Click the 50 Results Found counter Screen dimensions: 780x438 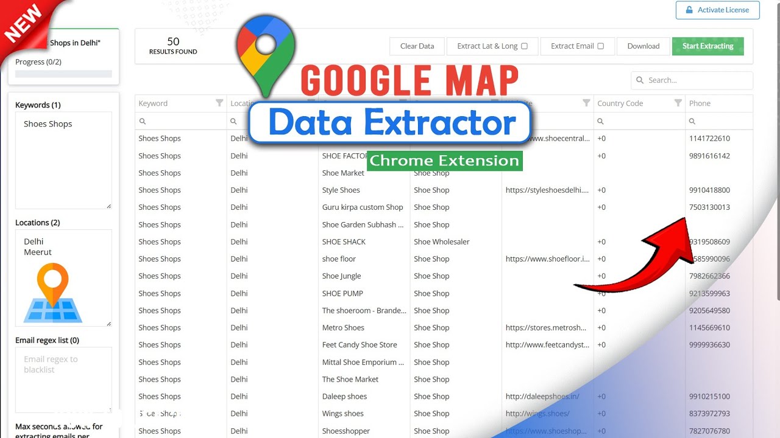(x=173, y=46)
